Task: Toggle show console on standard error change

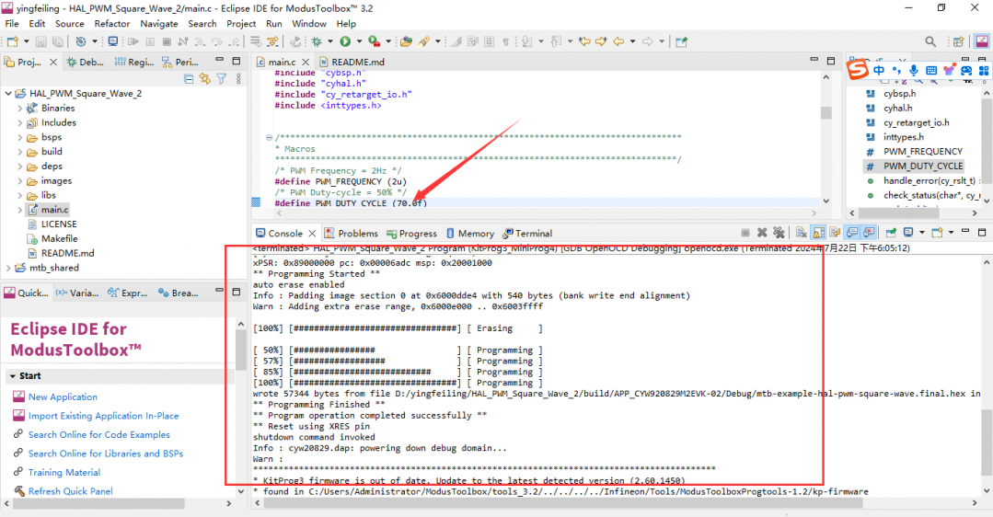Action: pyautogui.click(x=869, y=233)
